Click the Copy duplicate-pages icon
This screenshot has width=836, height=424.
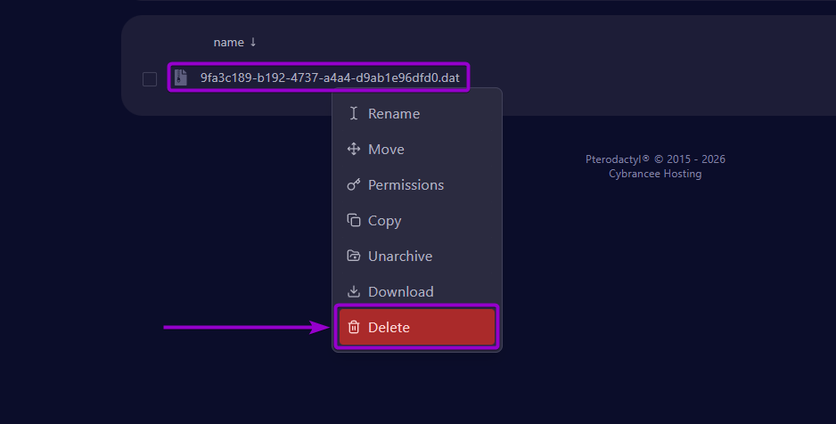pyautogui.click(x=354, y=221)
